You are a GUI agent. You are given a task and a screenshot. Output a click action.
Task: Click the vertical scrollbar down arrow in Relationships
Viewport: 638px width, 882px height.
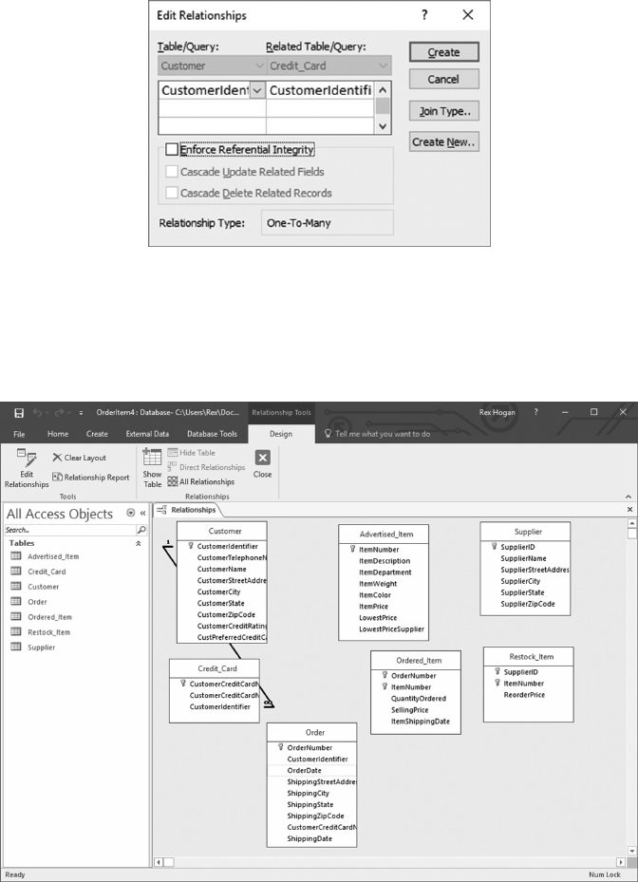(632, 851)
